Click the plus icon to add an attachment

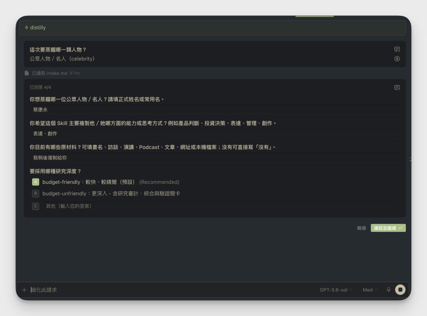[24, 290]
